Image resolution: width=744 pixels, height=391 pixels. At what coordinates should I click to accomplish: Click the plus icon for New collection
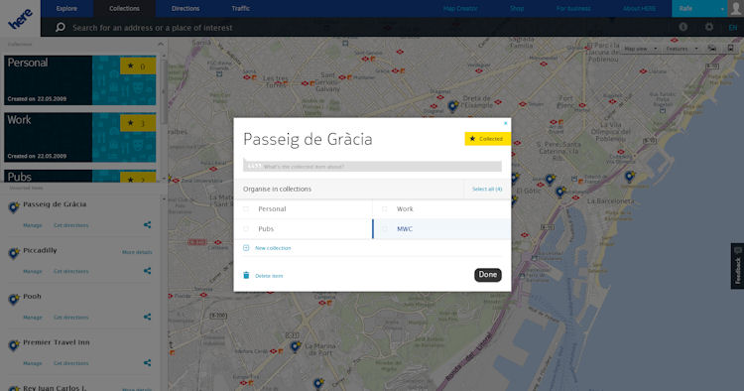click(x=246, y=248)
